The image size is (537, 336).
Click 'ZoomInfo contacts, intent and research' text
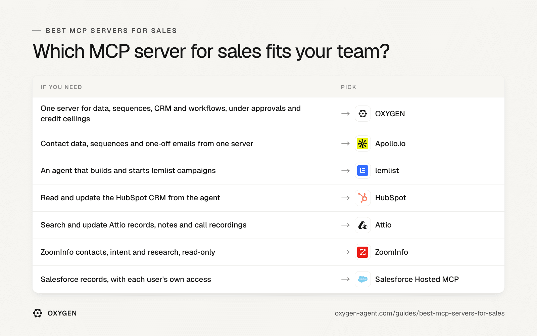(128, 252)
